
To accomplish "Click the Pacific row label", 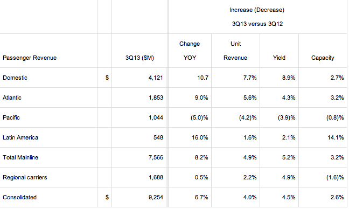I will tap(11, 117).
